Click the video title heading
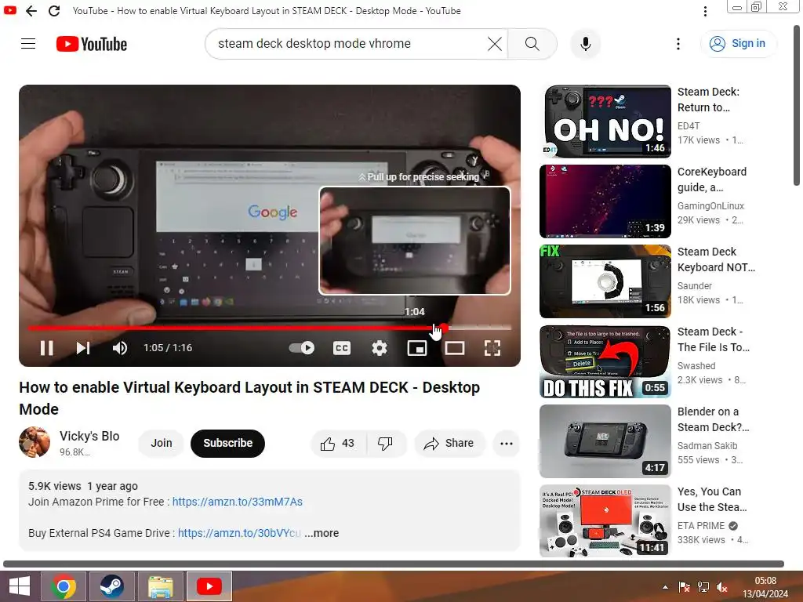Viewport: 803px width, 602px height. click(249, 398)
